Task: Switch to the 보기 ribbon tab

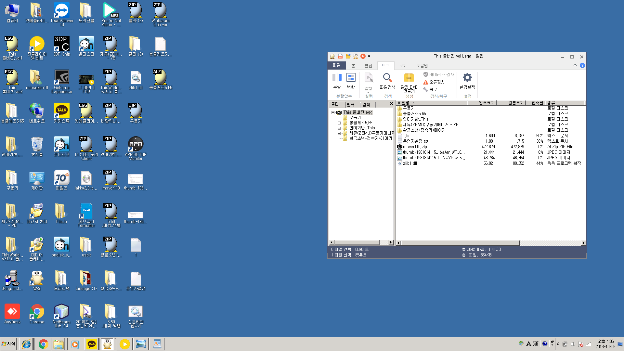Action: pyautogui.click(x=403, y=66)
